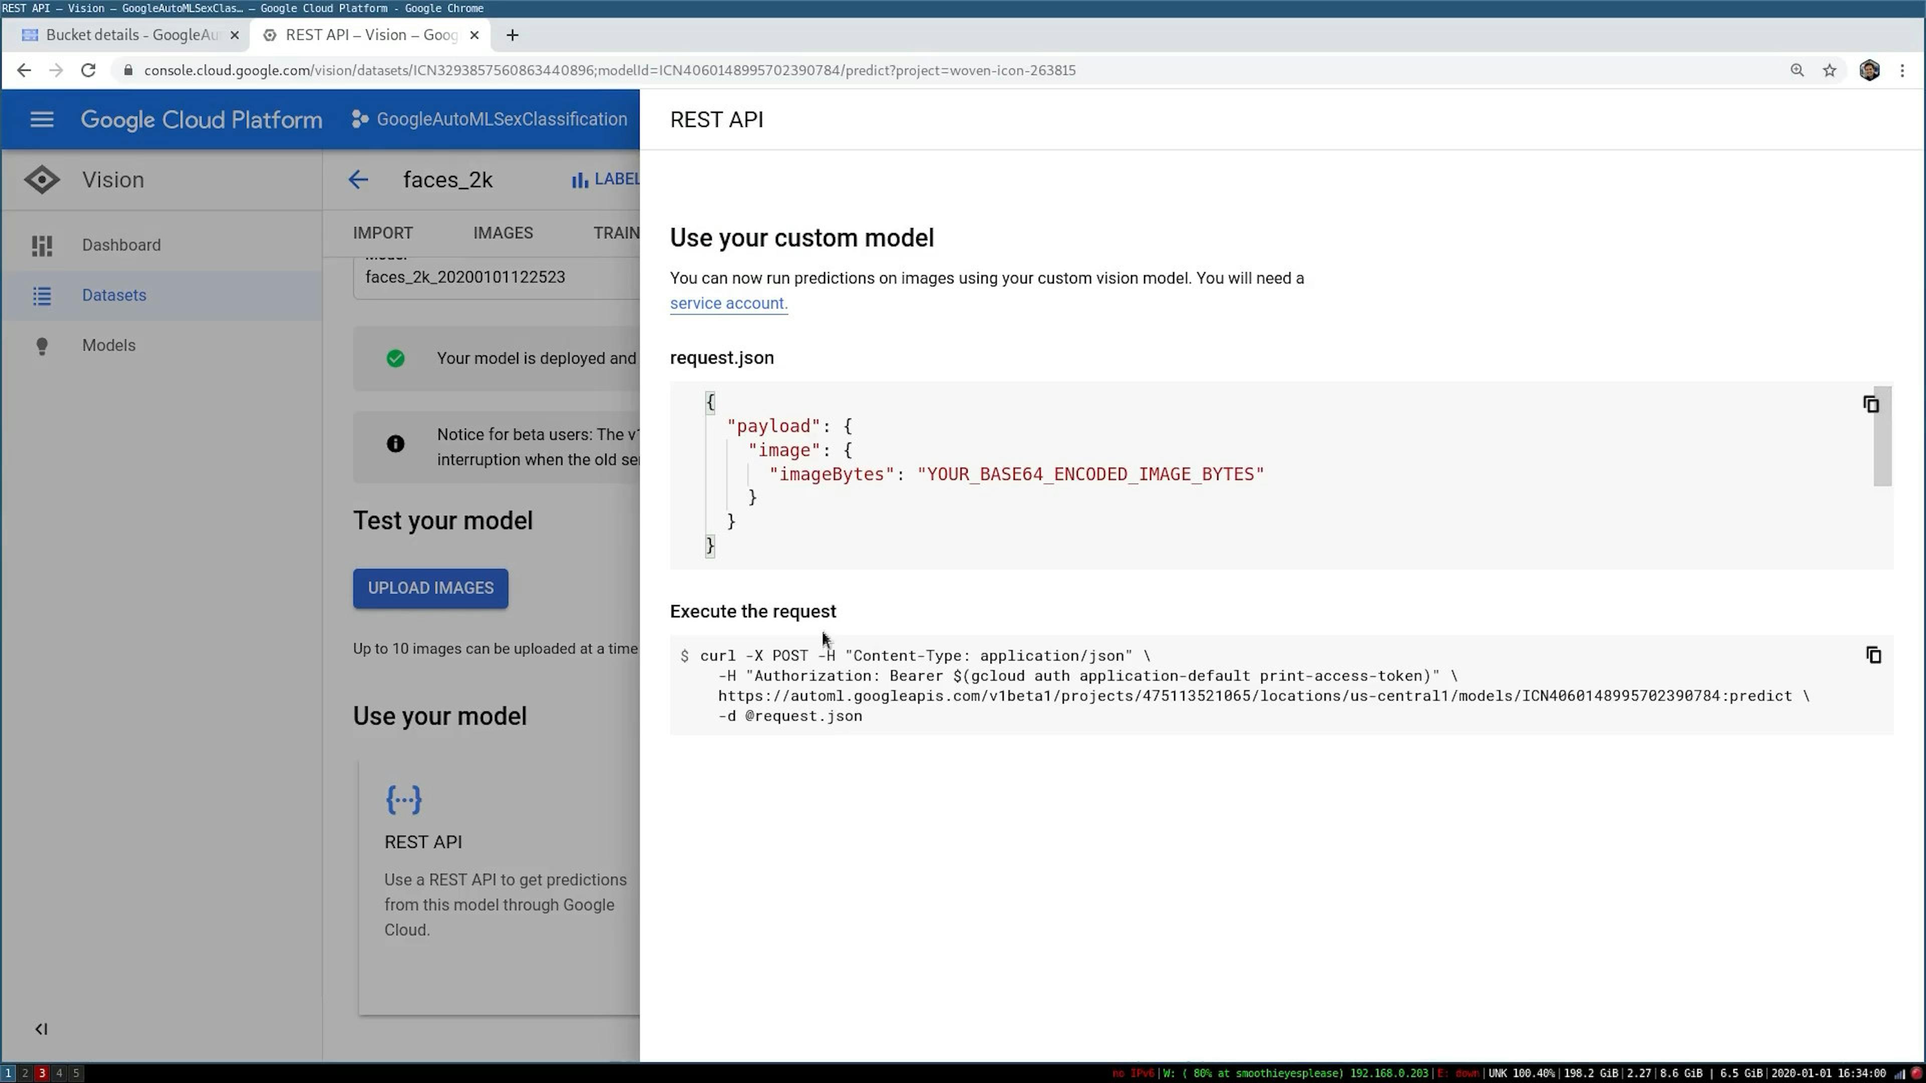
Task: Close the Bucket details tab
Action: (234, 35)
